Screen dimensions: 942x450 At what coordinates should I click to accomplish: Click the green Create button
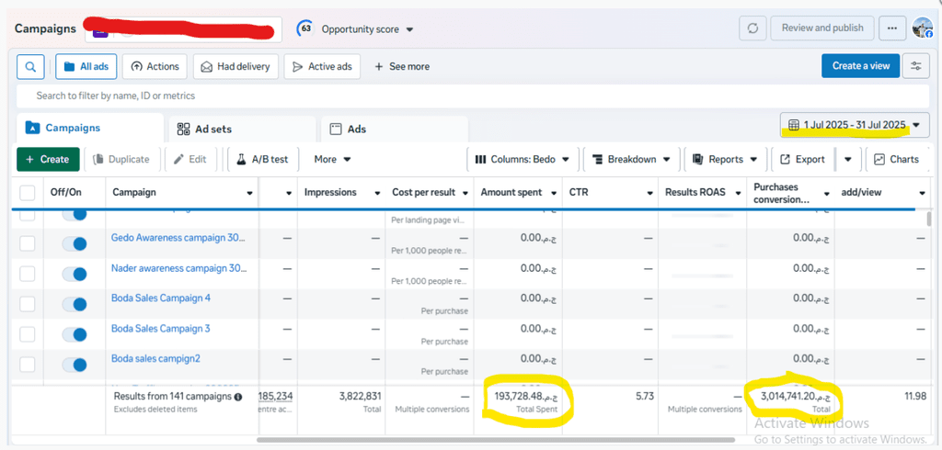click(48, 159)
